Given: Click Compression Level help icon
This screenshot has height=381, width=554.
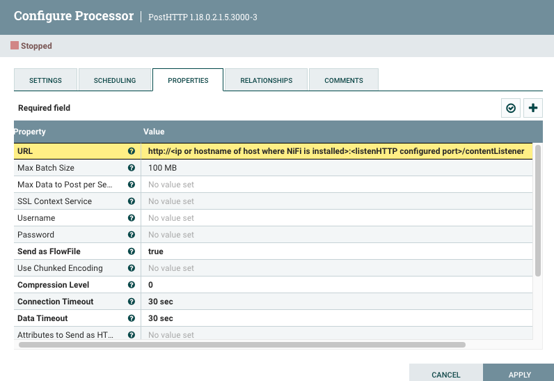Looking at the screenshot, I should click(x=132, y=285).
